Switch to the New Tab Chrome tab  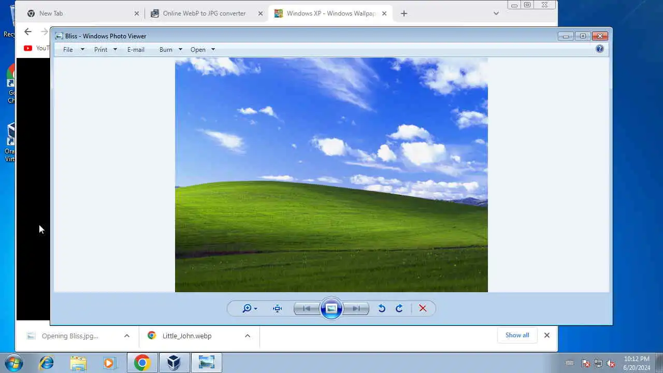pos(83,13)
